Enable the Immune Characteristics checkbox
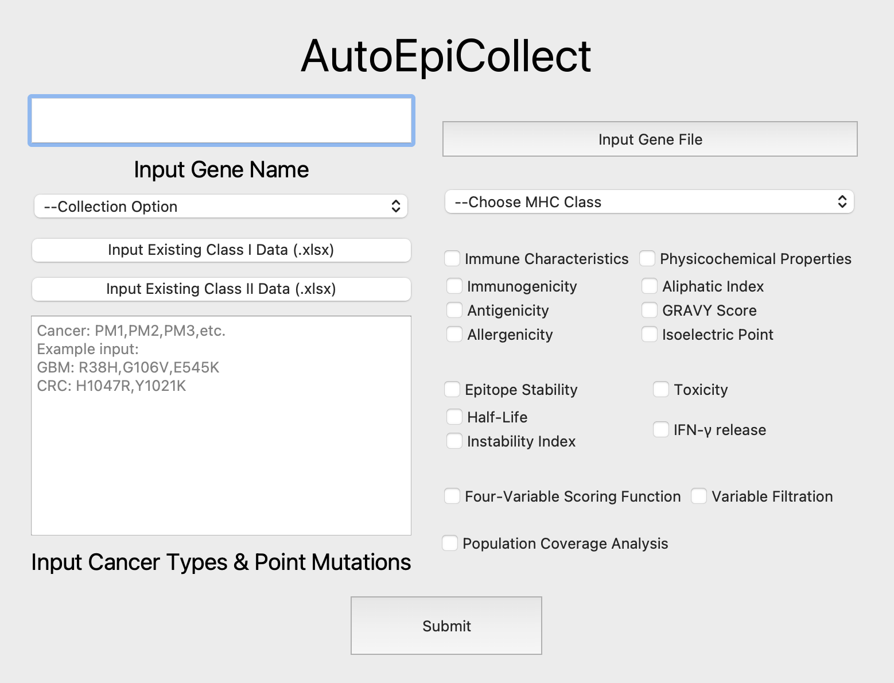This screenshot has height=683, width=894. coord(452,258)
